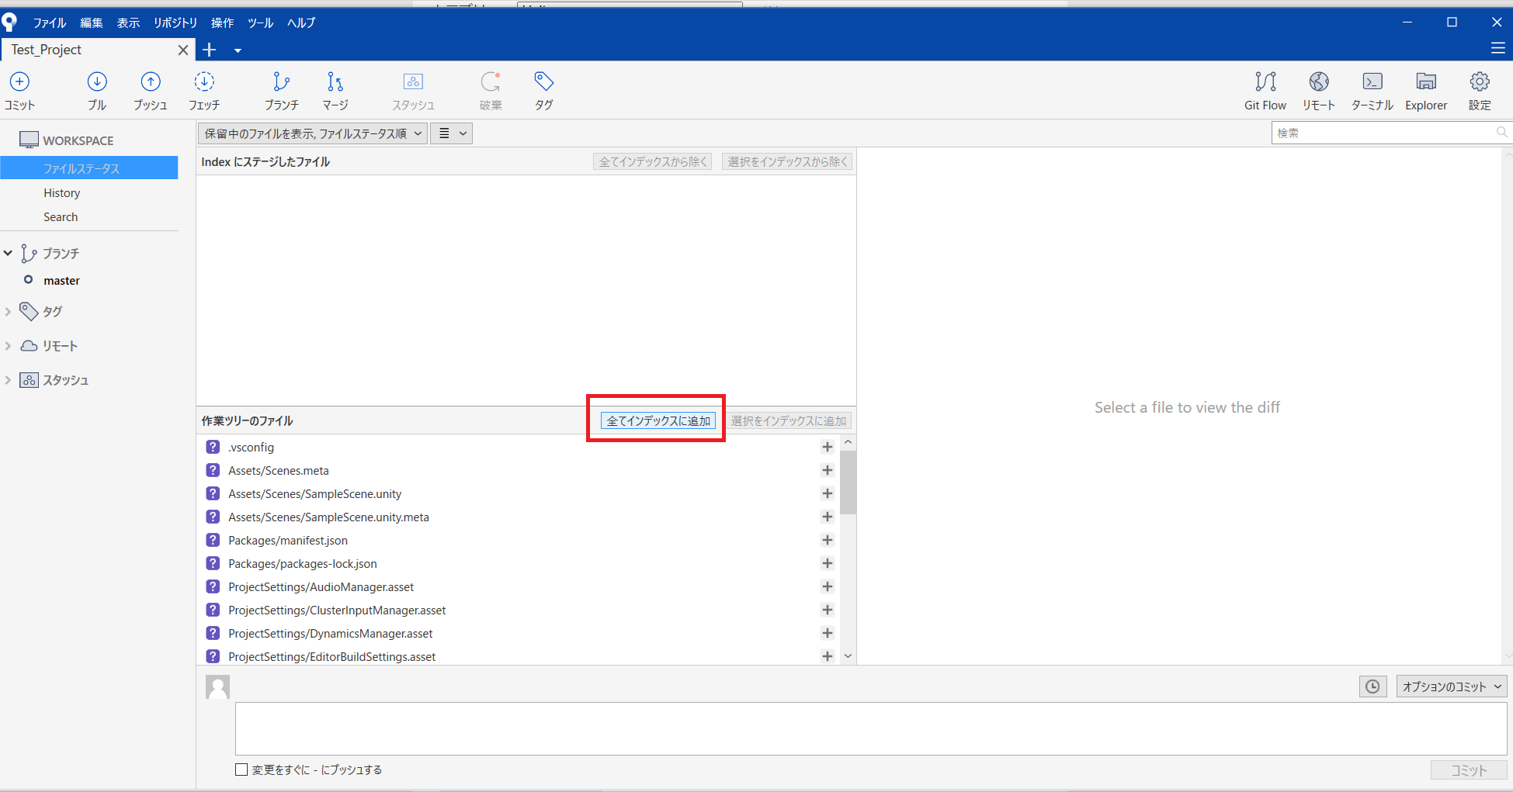Collapse the Branches (ブランチ) section
This screenshot has height=792, width=1513.
[x=8, y=253]
